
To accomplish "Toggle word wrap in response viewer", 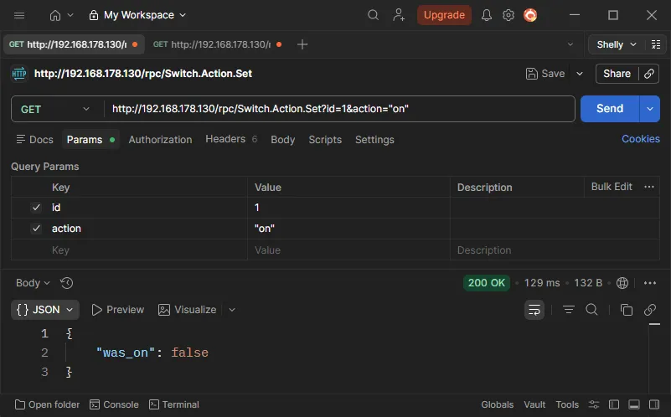I will [x=534, y=310].
